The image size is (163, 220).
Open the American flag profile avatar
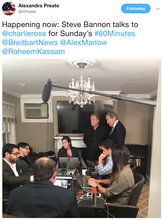(9, 9)
